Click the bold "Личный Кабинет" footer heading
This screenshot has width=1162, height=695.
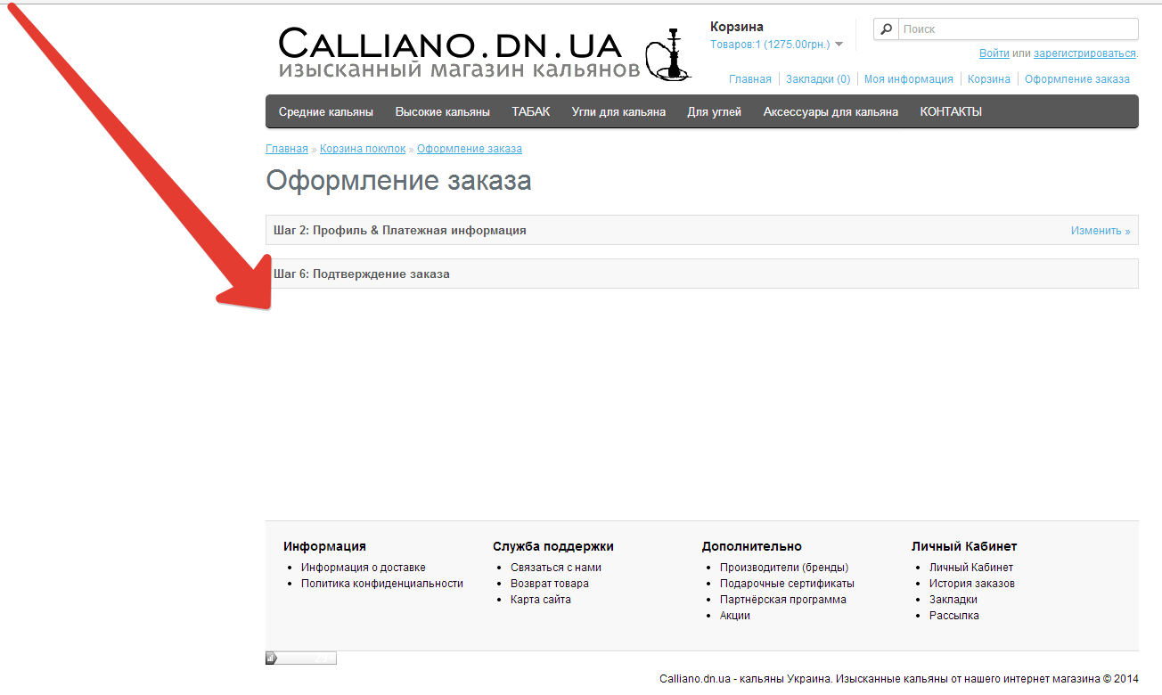click(964, 546)
